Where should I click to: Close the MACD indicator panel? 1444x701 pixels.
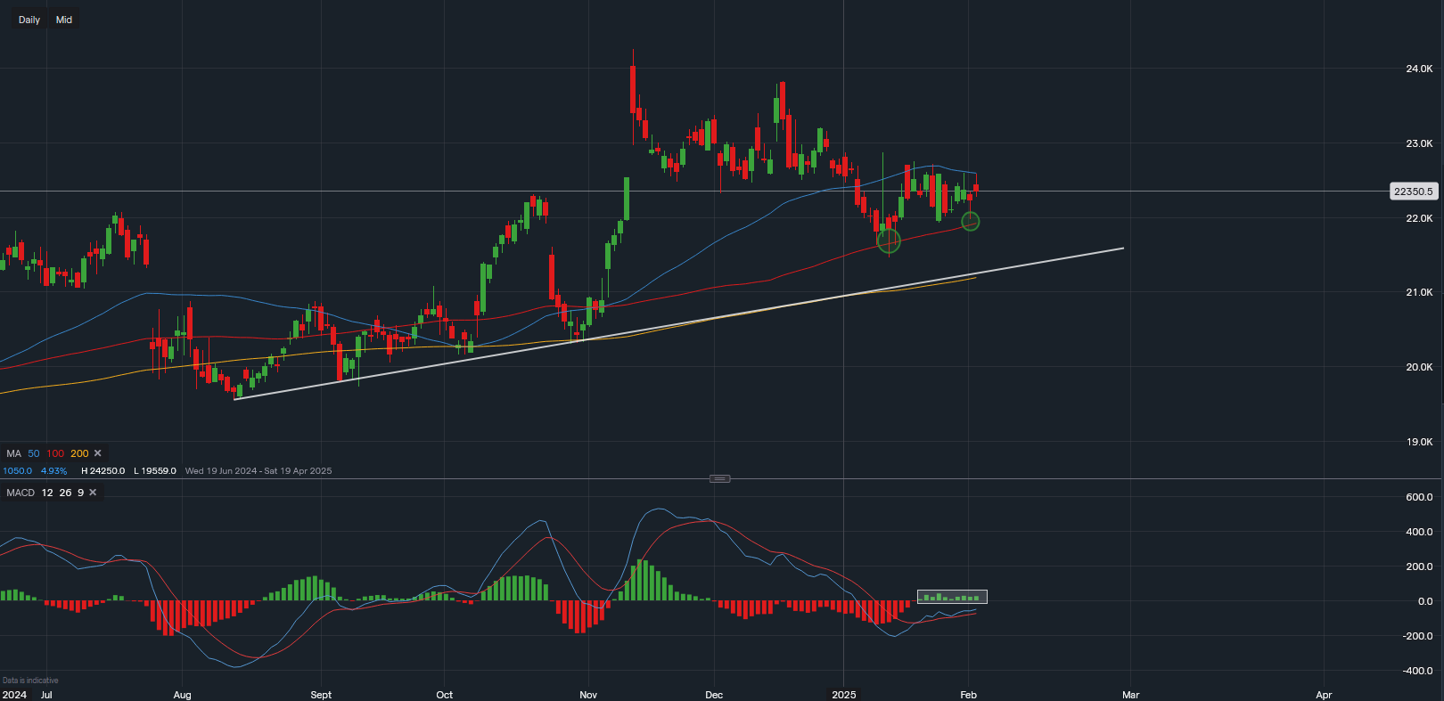pos(93,493)
